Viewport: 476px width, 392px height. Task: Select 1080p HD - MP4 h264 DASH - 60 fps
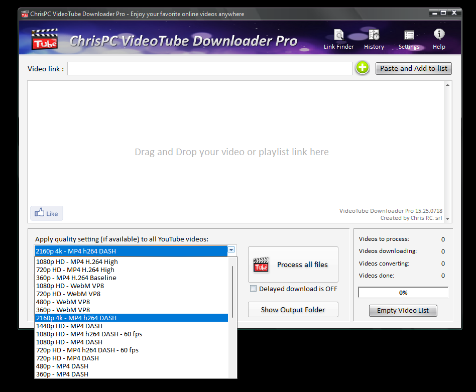pos(131,334)
